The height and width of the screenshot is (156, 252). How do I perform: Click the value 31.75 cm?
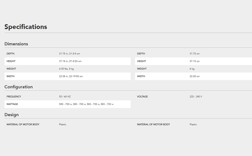click(x=195, y=54)
